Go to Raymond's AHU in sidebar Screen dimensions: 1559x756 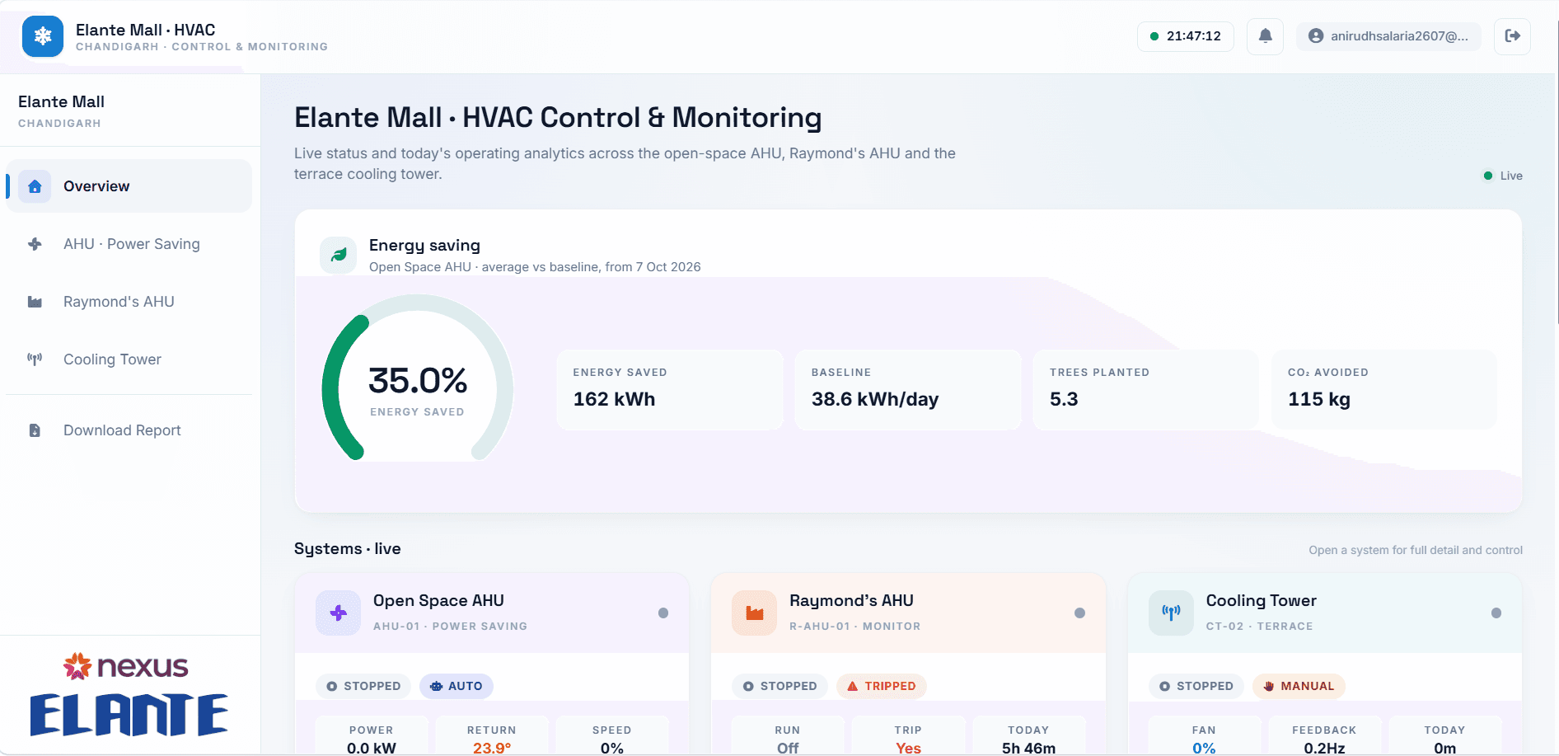(x=129, y=302)
